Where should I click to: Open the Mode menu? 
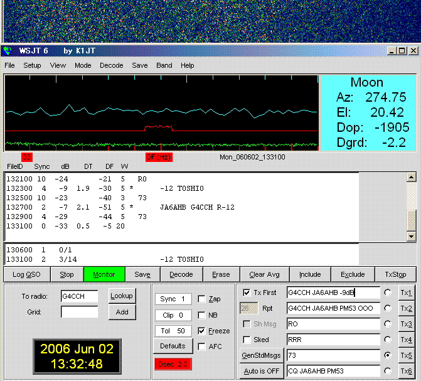(83, 65)
